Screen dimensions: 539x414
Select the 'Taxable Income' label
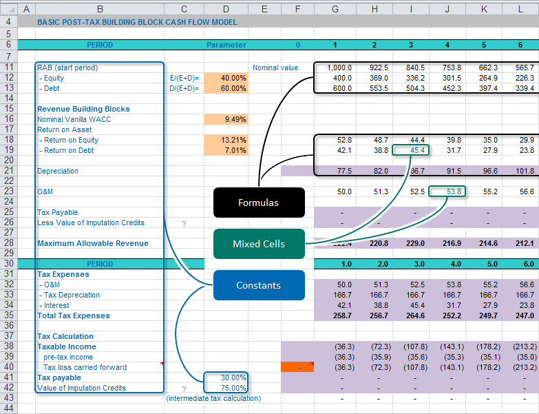[67, 346]
